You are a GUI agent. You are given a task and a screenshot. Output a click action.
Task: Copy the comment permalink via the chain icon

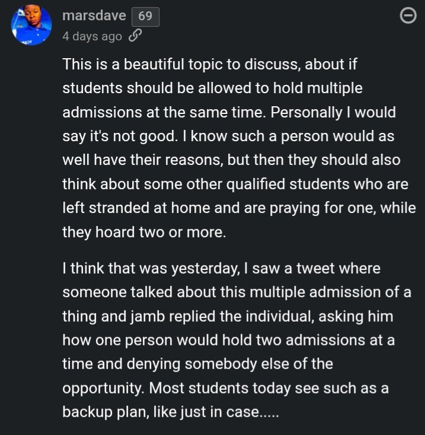click(x=135, y=36)
